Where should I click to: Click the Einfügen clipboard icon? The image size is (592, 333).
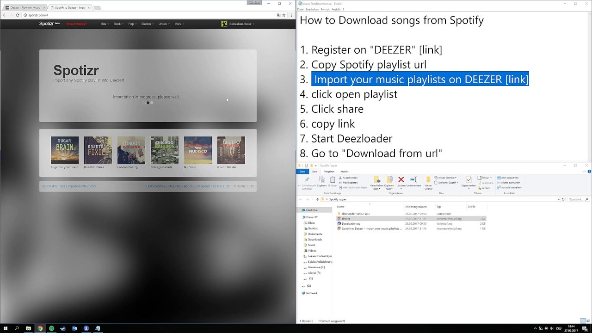(333, 179)
